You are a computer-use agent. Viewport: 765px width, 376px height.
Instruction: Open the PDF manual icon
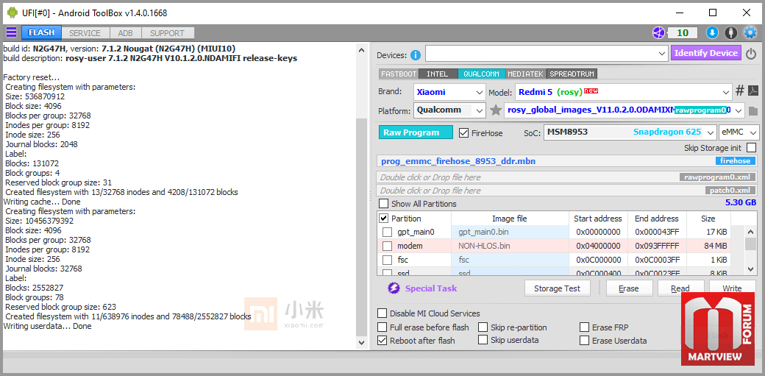point(753,91)
